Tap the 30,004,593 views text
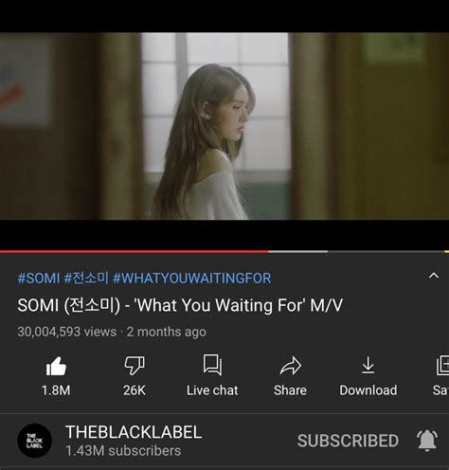Image resolution: width=449 pixels, height=470 pixels. 67,332
